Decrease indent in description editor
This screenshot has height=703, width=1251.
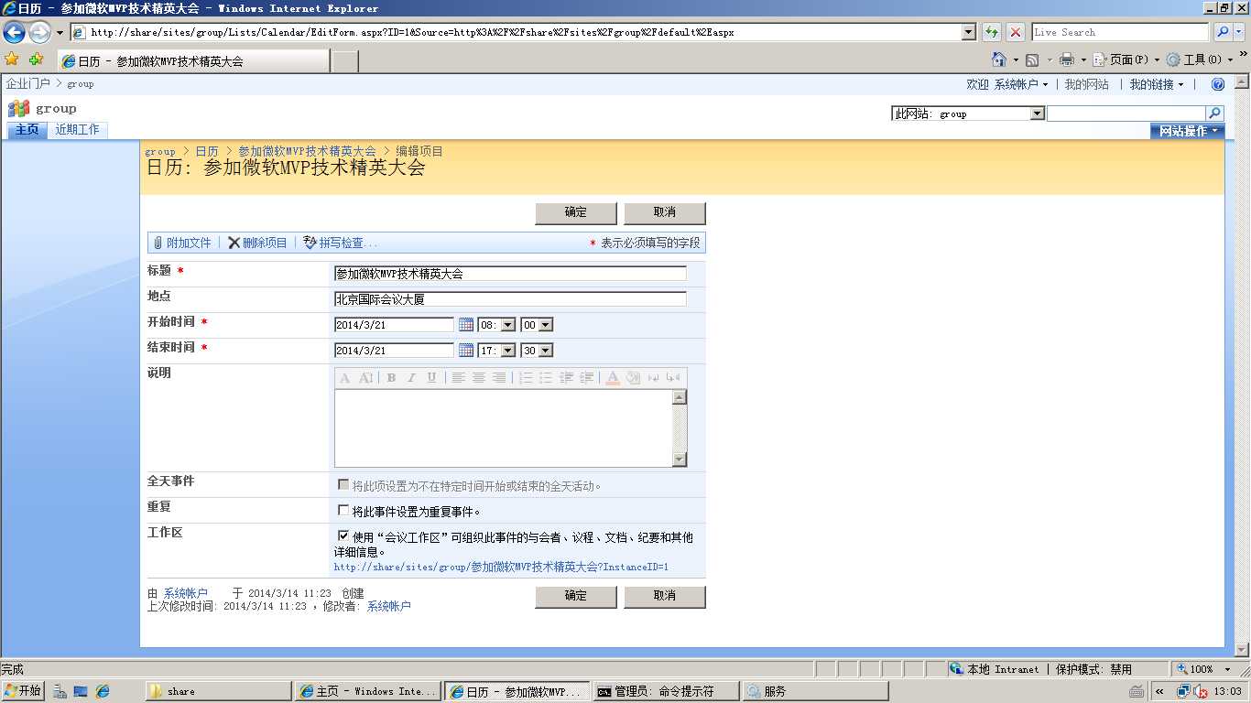click(566, 378)
